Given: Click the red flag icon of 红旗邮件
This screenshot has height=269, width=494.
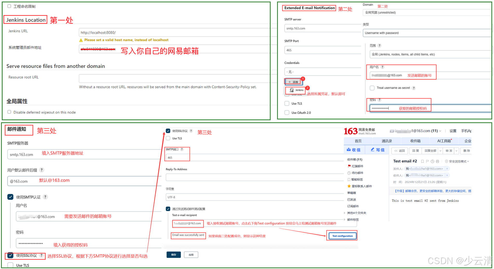Looking at the screenshot, I should click(x=349, y=166).
